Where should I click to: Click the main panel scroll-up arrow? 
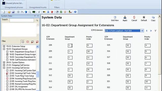pyautogui.click(x=159, y=16)
